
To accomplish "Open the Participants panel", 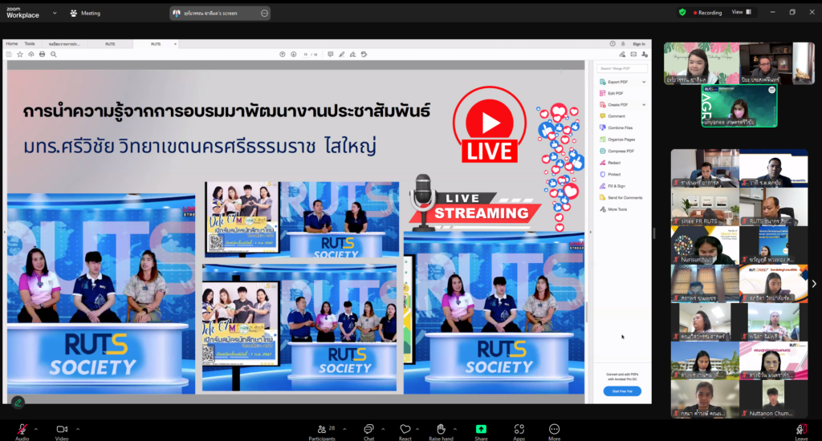I will pos(322,431).
